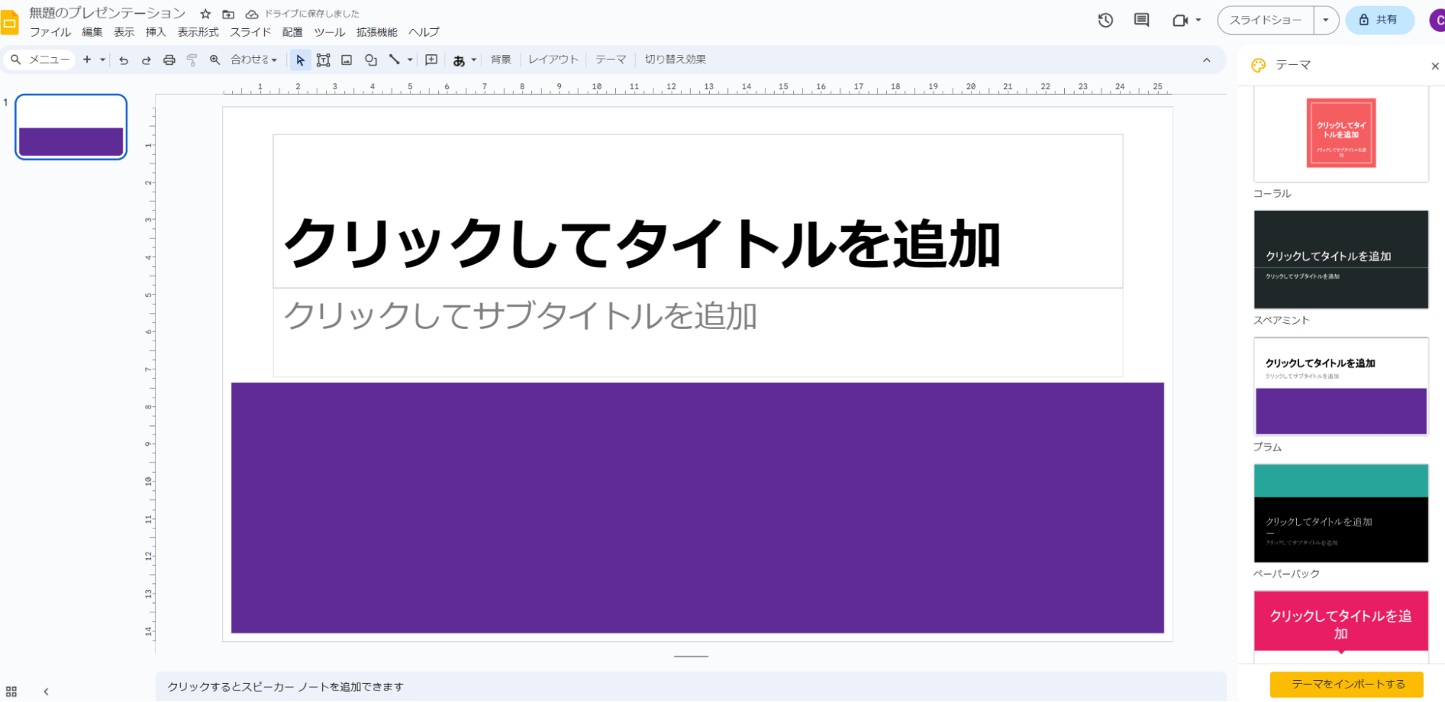
Task: Open the zoom level 合わせる dropdown
Action: coord(254,60)
